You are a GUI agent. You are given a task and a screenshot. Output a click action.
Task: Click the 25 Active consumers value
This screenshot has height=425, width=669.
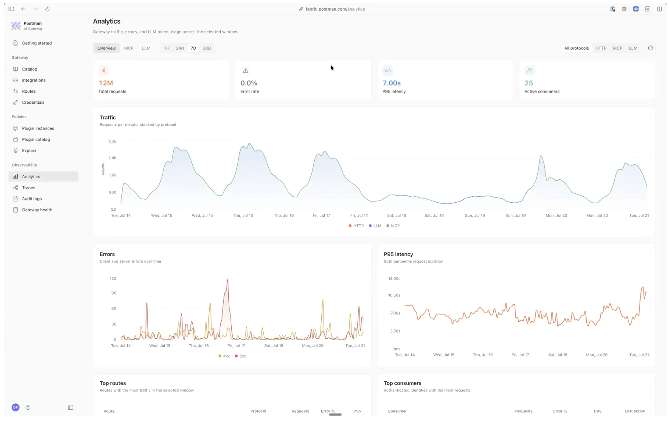[x=528, y=83]
